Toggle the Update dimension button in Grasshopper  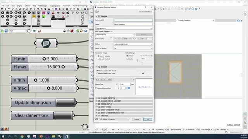click(x=65, y=103)
